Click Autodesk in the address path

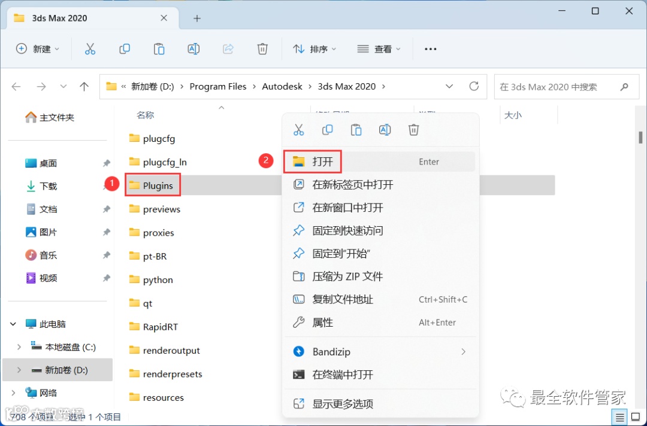click(x=282, y=87)
